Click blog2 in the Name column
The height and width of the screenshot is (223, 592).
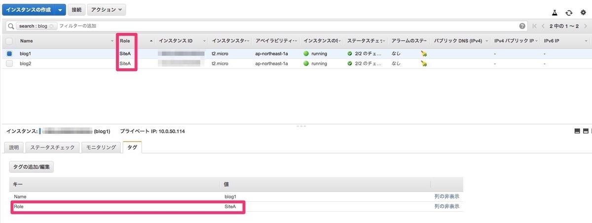[x=25, y=64]
